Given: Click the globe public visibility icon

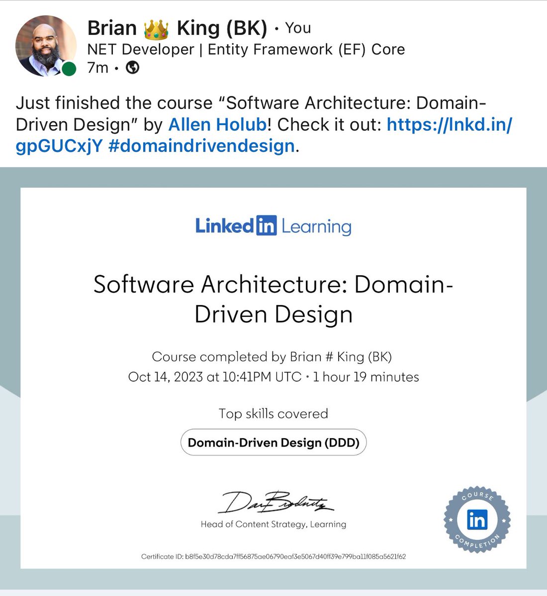Looking at the screenshot, I should (132, 67).
